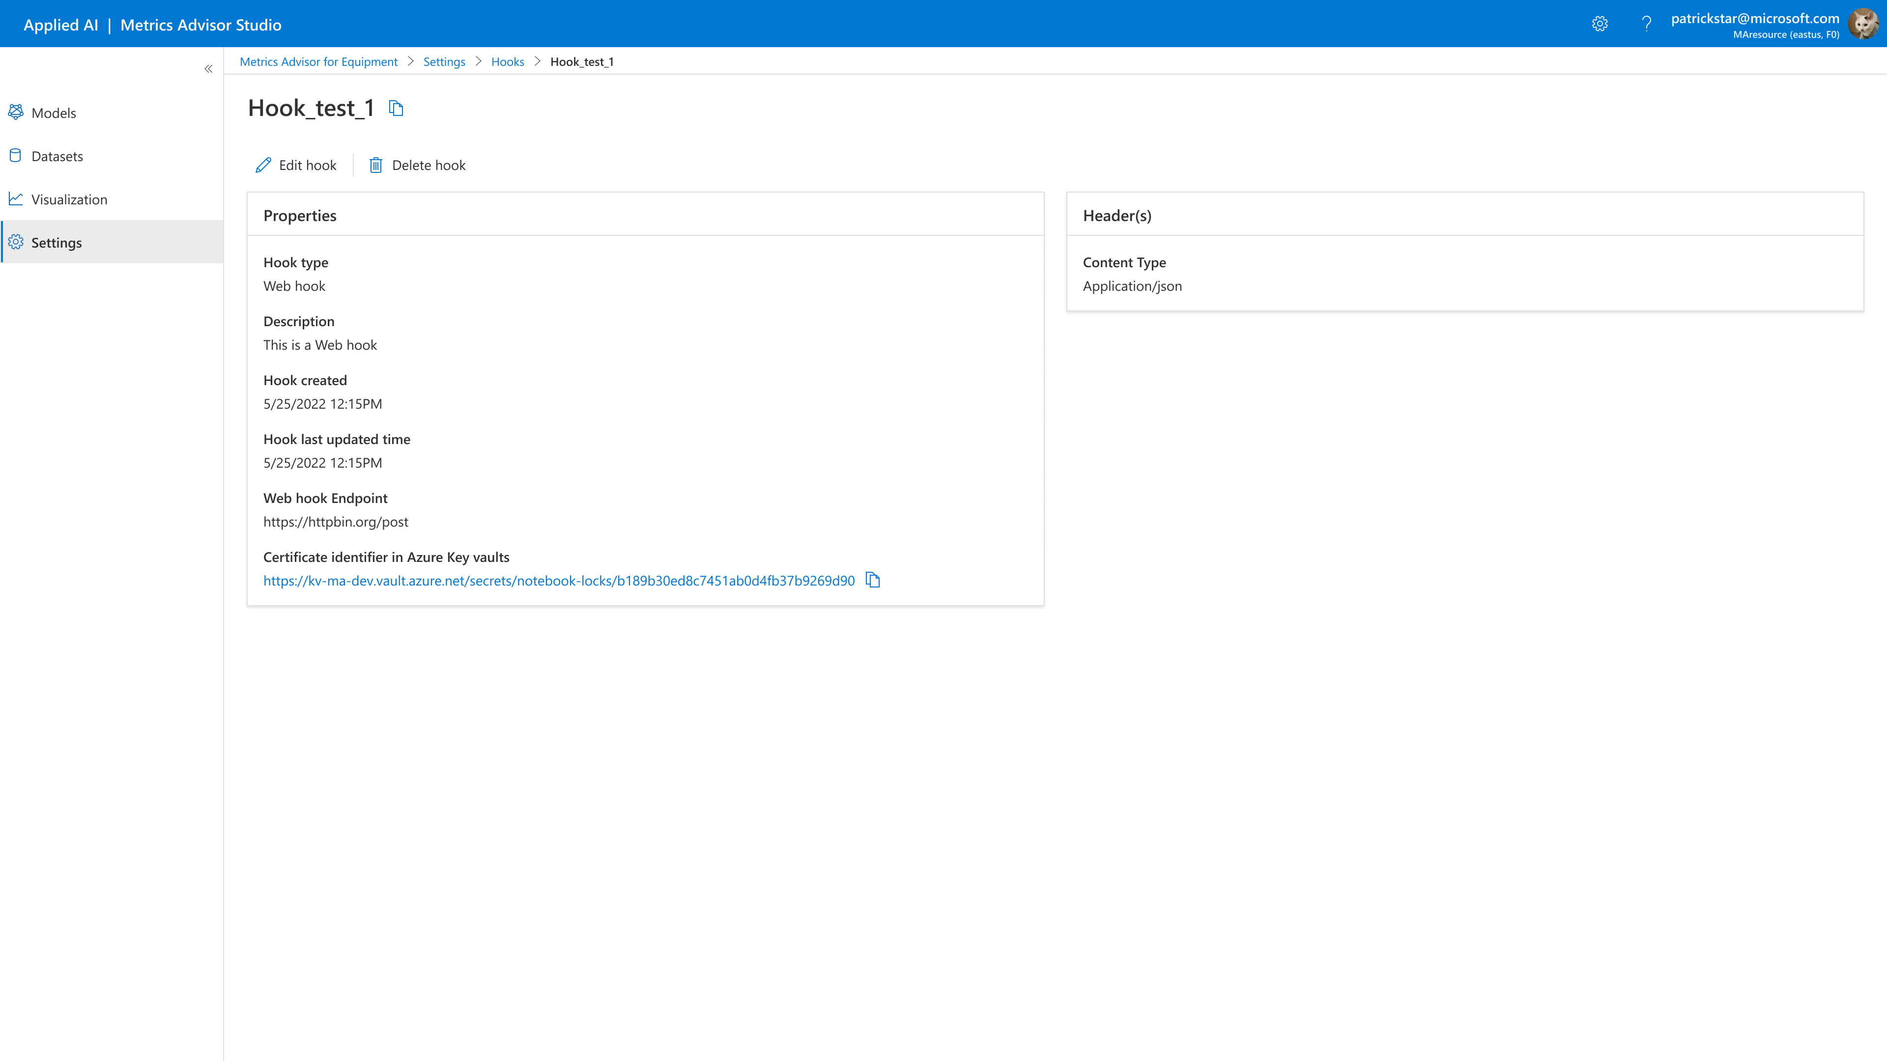Select Datasets in the sidebar menu

57,156
